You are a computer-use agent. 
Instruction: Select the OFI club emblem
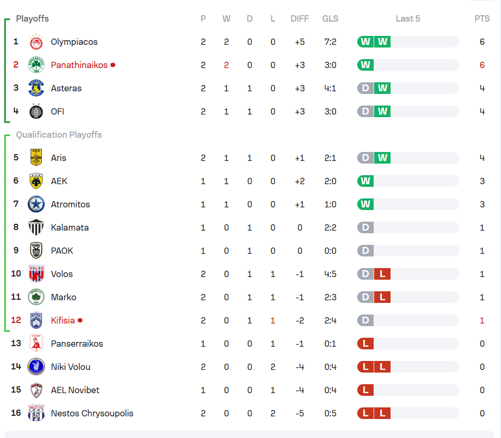click(36, 111)
